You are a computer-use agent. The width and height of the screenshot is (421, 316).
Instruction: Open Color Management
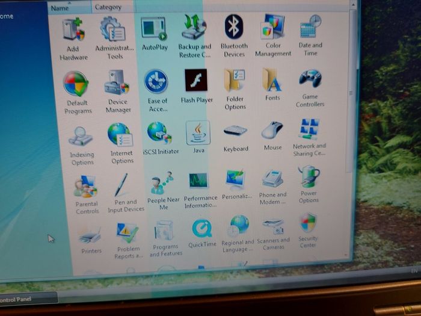tap(273, 36)
